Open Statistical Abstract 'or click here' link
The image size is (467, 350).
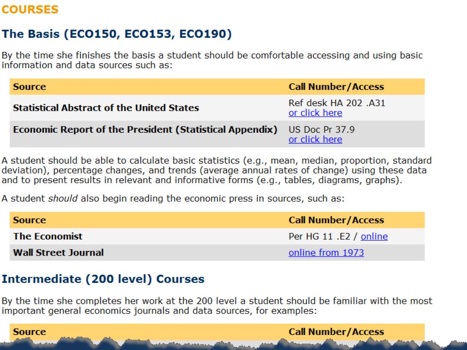coord(315,113)
